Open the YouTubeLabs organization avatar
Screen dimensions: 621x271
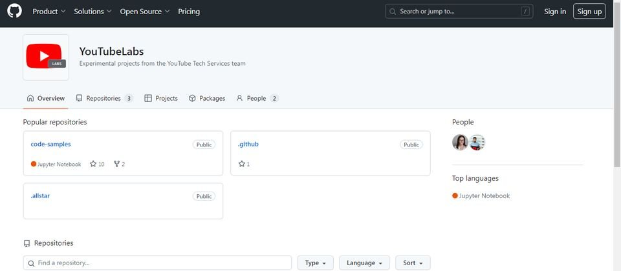pyautogui.click(x=46, y=57)
